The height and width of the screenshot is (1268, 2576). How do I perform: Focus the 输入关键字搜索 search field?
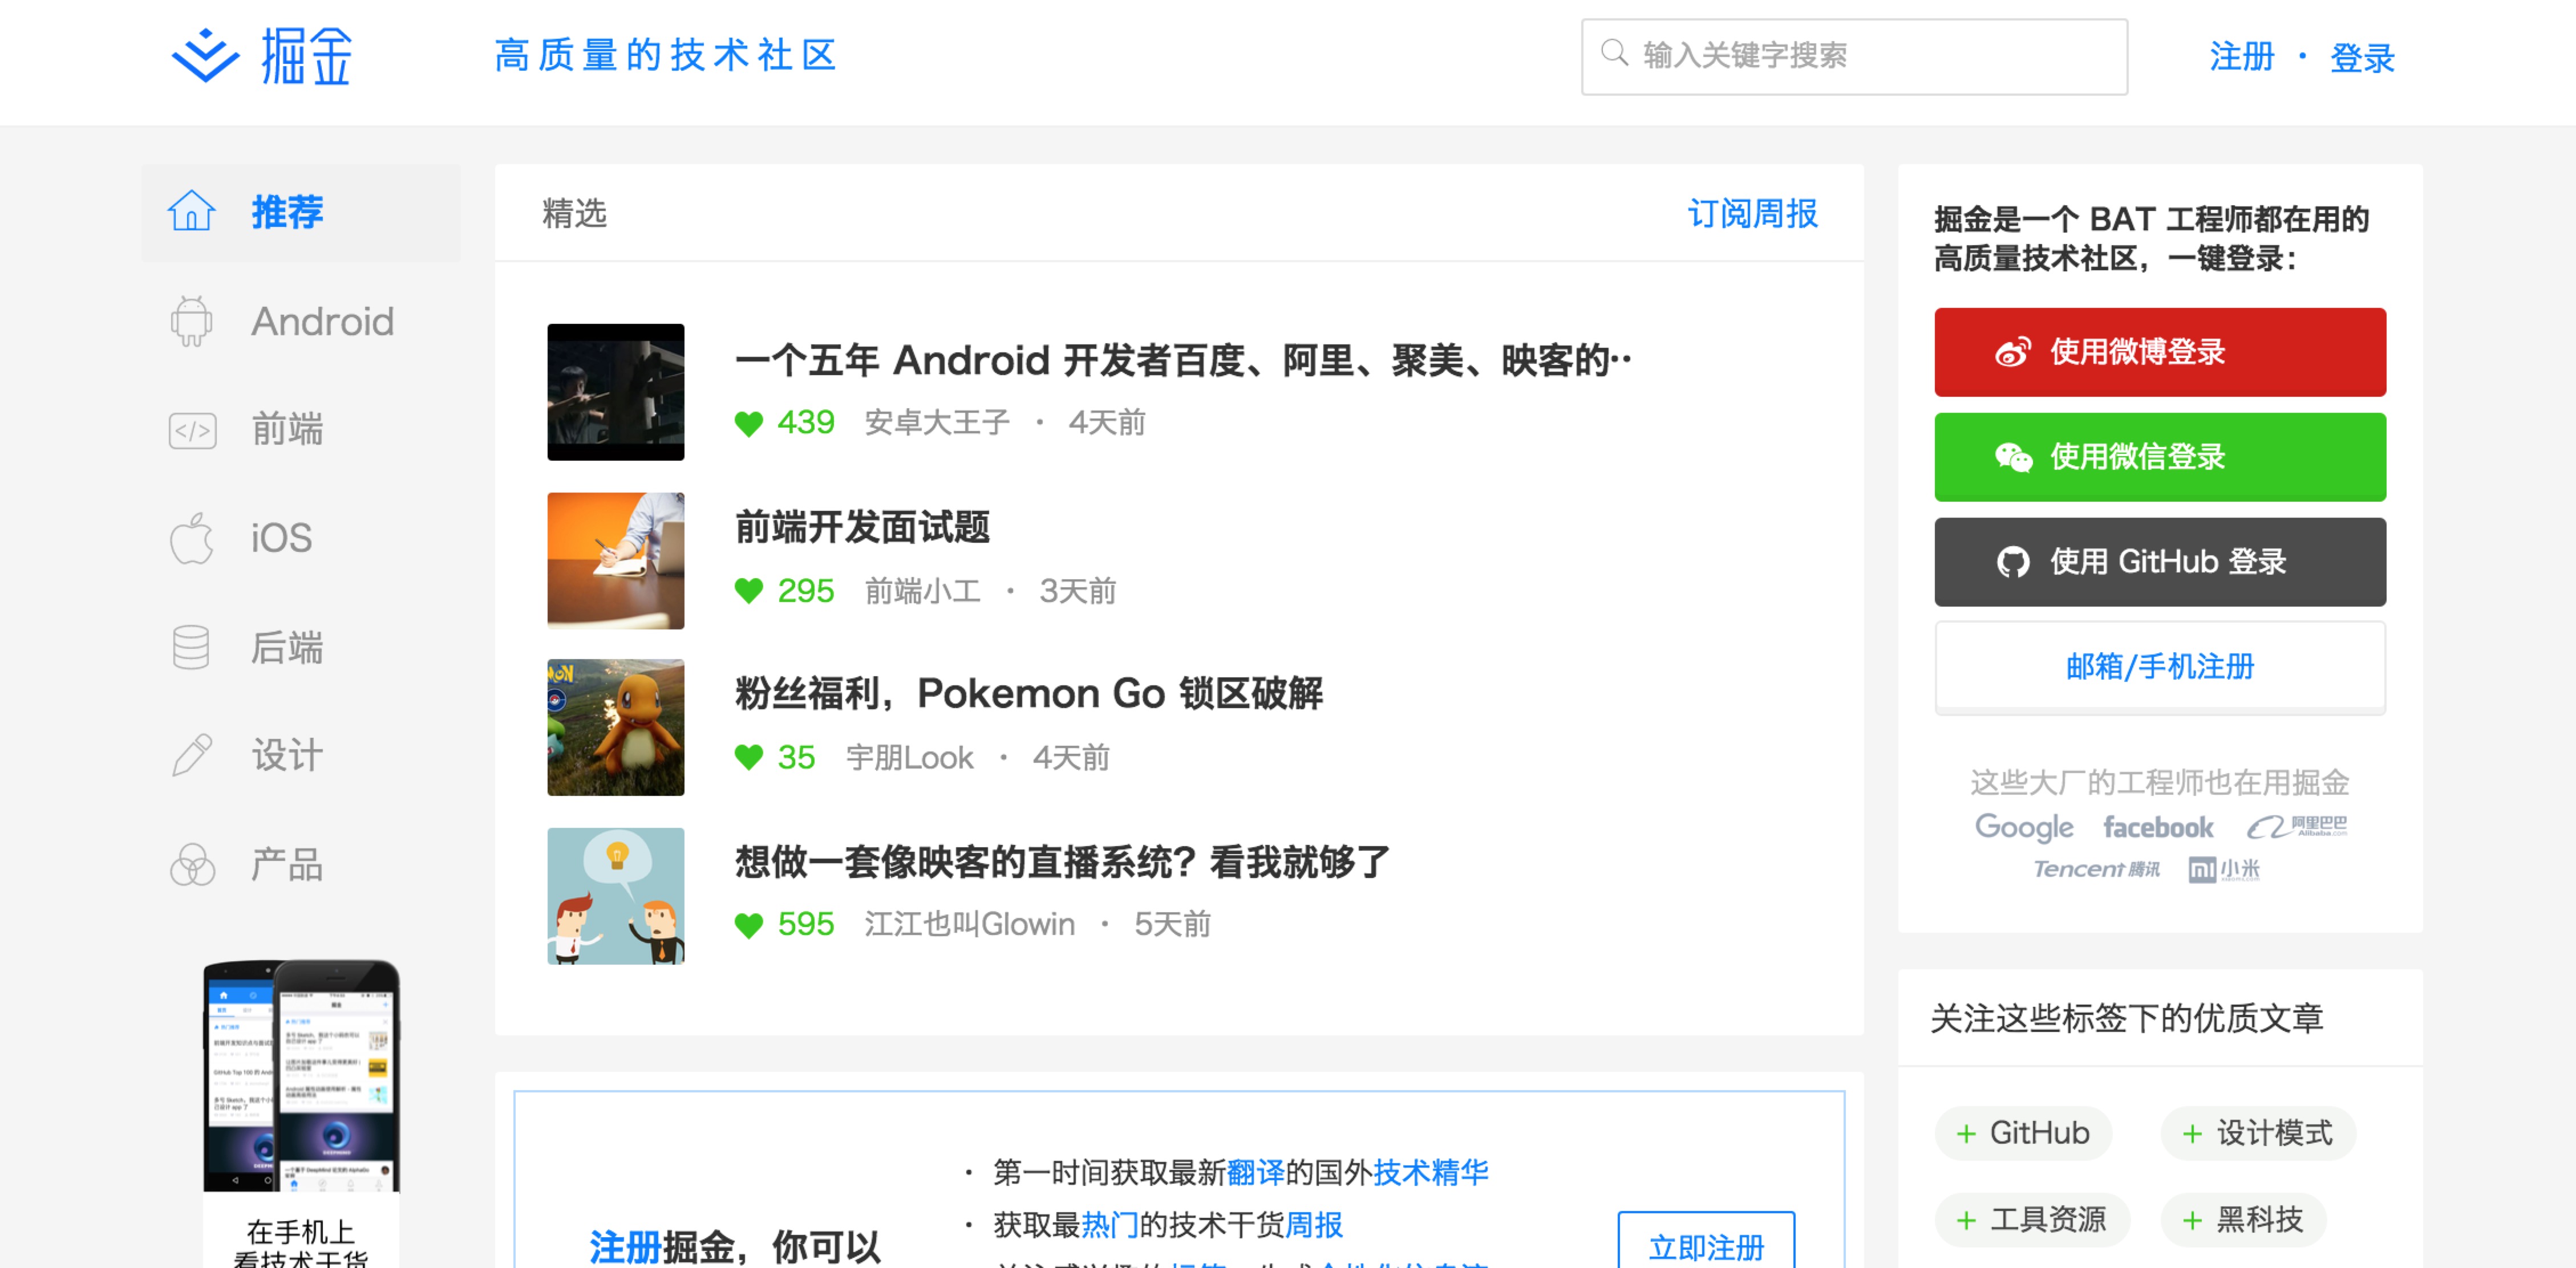(x=1854, y=56)
